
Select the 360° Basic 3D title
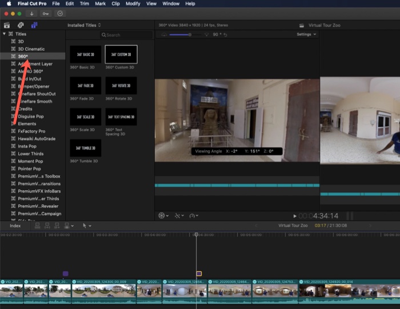point(86,54)
